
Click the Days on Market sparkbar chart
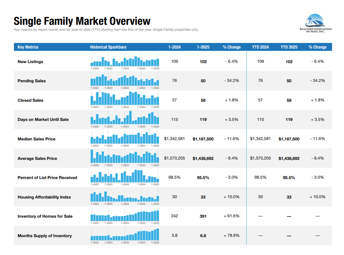coord(125,119)
